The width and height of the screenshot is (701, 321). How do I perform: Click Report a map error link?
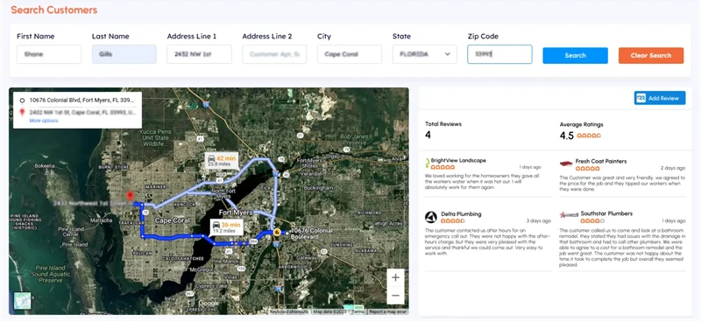point(387,311)
